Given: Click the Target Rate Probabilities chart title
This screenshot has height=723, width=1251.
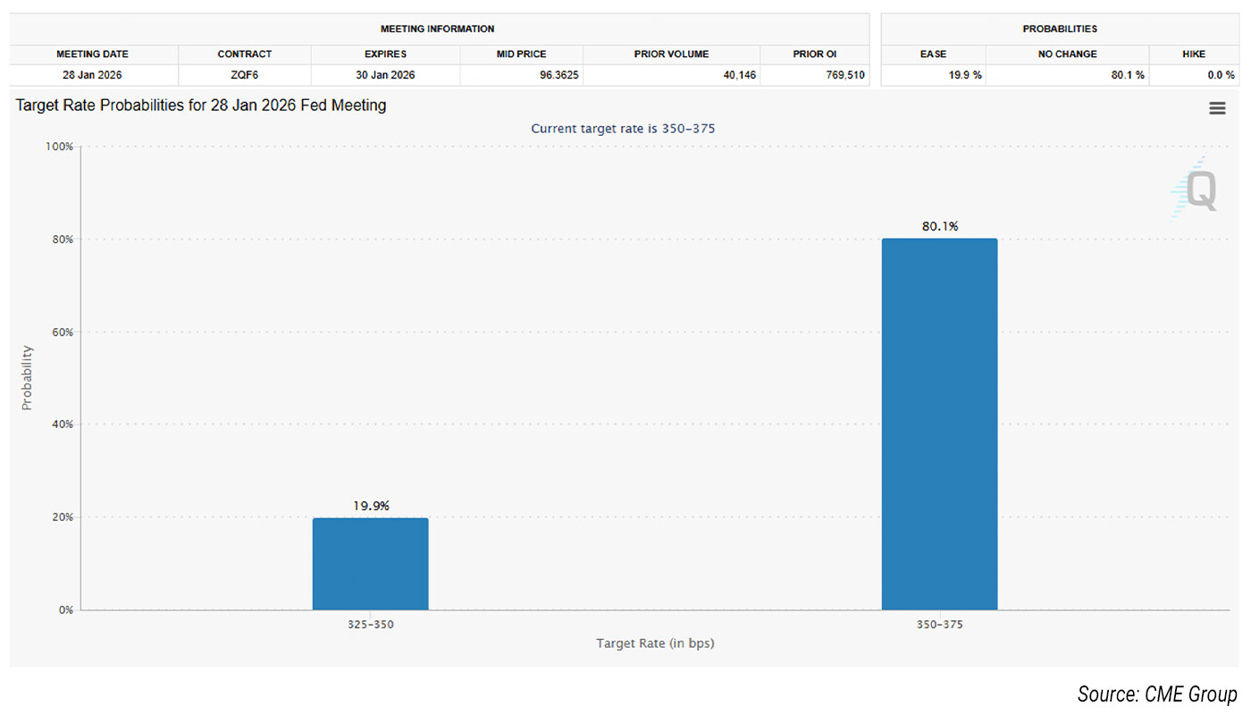Looking at the screenshot, I should tap(201, 105).
